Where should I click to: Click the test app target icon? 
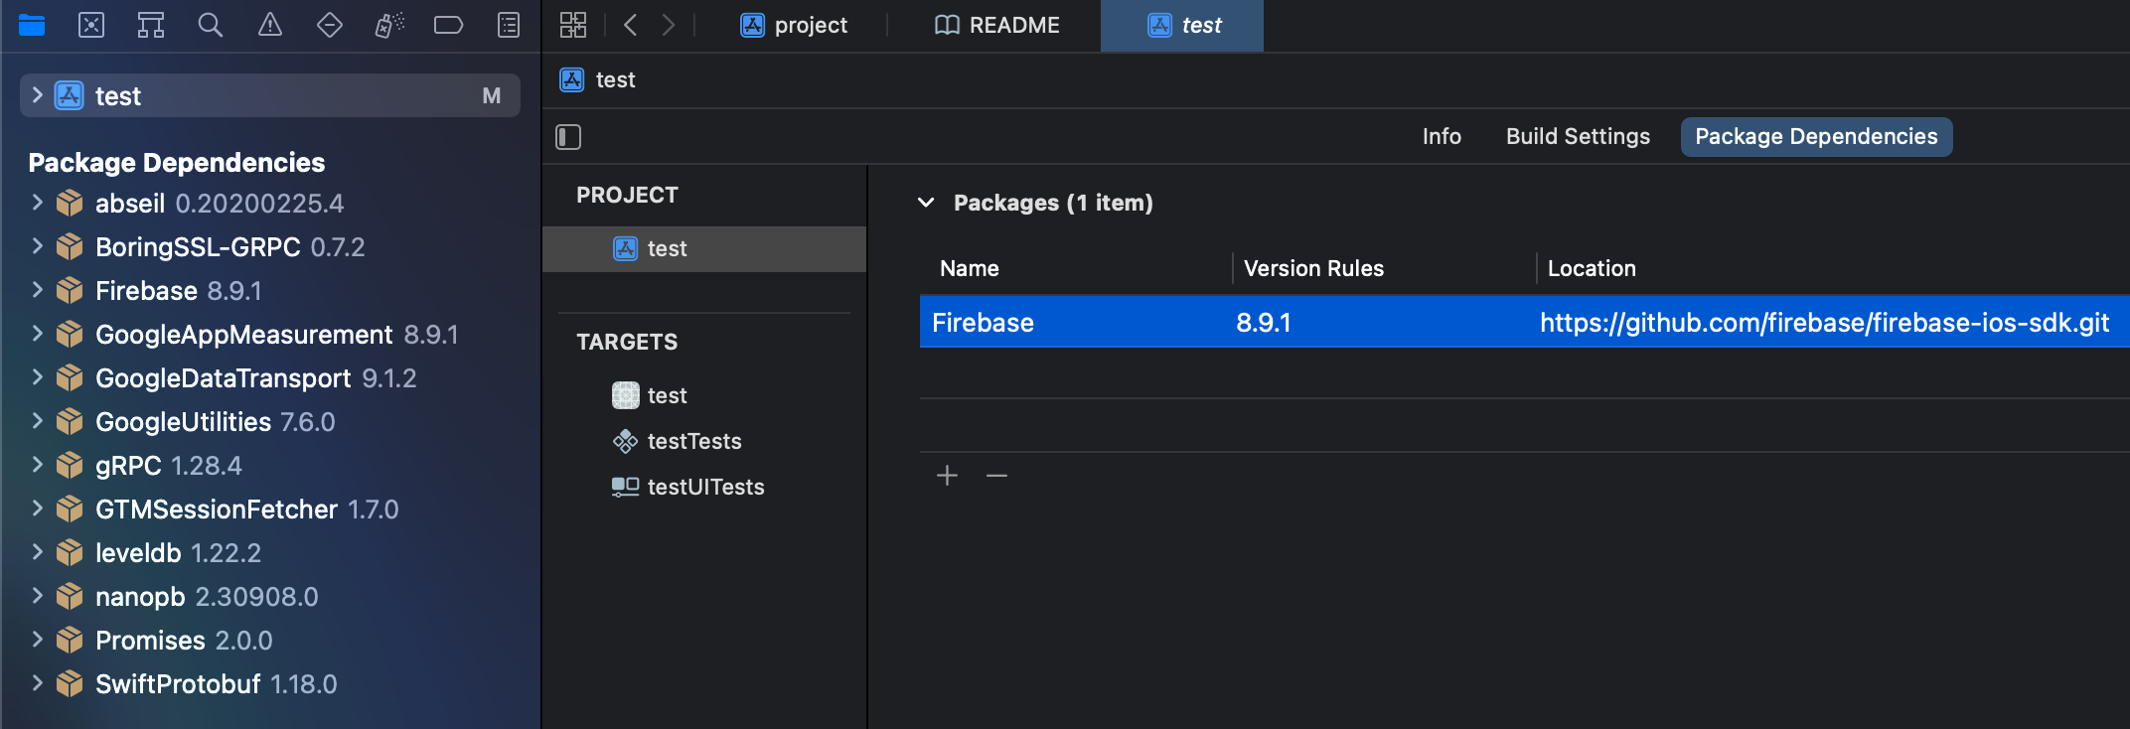(x=625, y=395)
